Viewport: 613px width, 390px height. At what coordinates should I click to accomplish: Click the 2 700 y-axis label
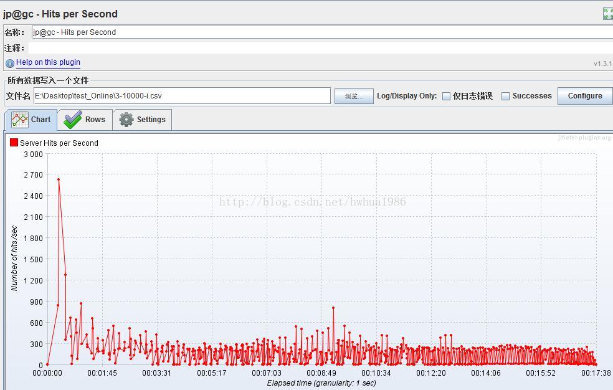click(x=33, y=174)
